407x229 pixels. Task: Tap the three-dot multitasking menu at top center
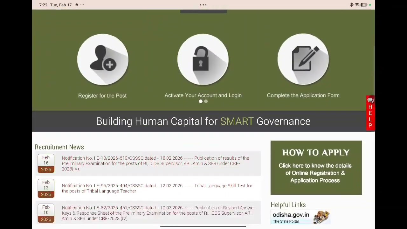[x=203, y=5]
